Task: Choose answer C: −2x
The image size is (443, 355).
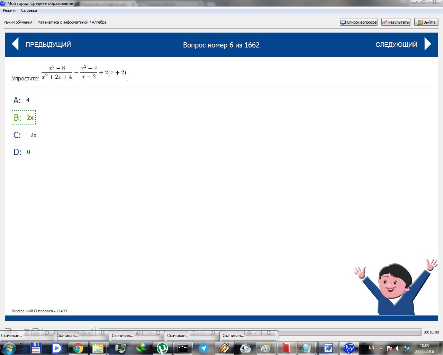Action: (25, 135)
